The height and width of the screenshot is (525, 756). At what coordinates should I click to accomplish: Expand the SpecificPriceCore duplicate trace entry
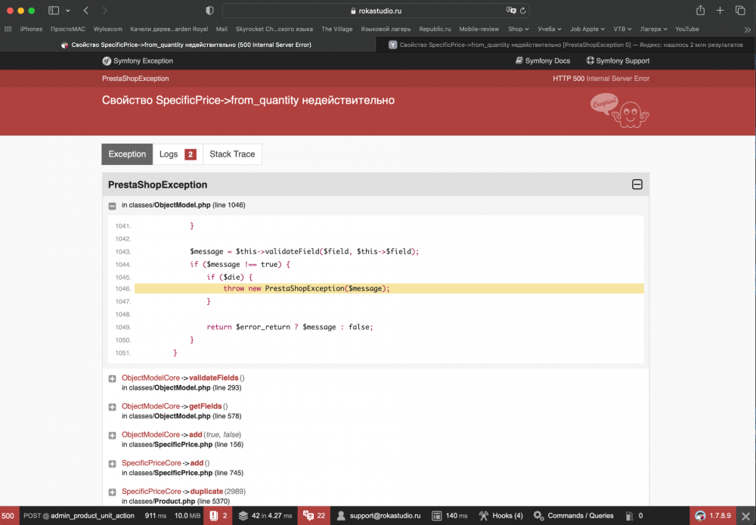(113, 492)
